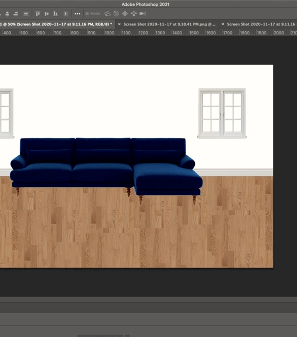Click Align right edges icon

(x=15, y=13)
